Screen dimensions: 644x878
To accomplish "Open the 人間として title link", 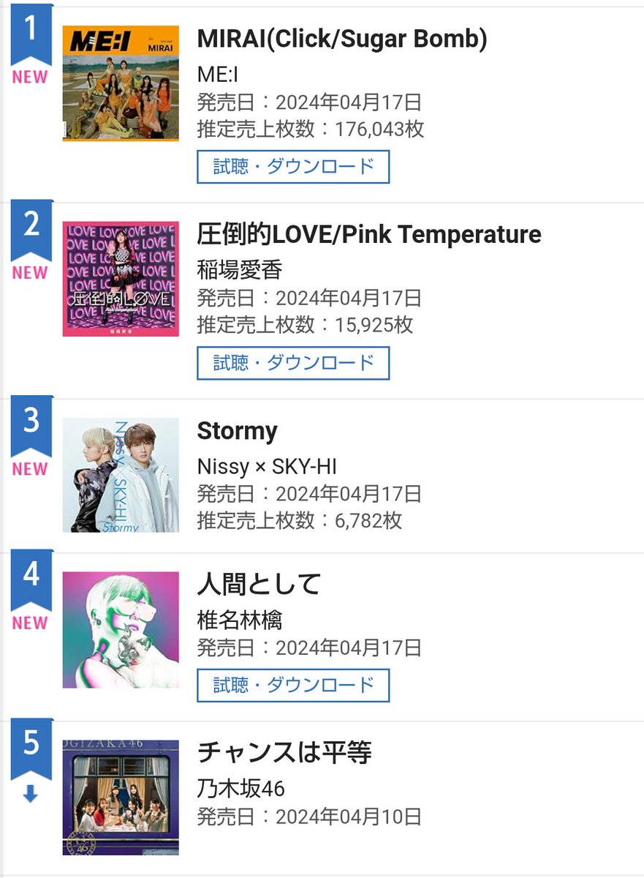I will pyautogui.click(x=259, y=584).
